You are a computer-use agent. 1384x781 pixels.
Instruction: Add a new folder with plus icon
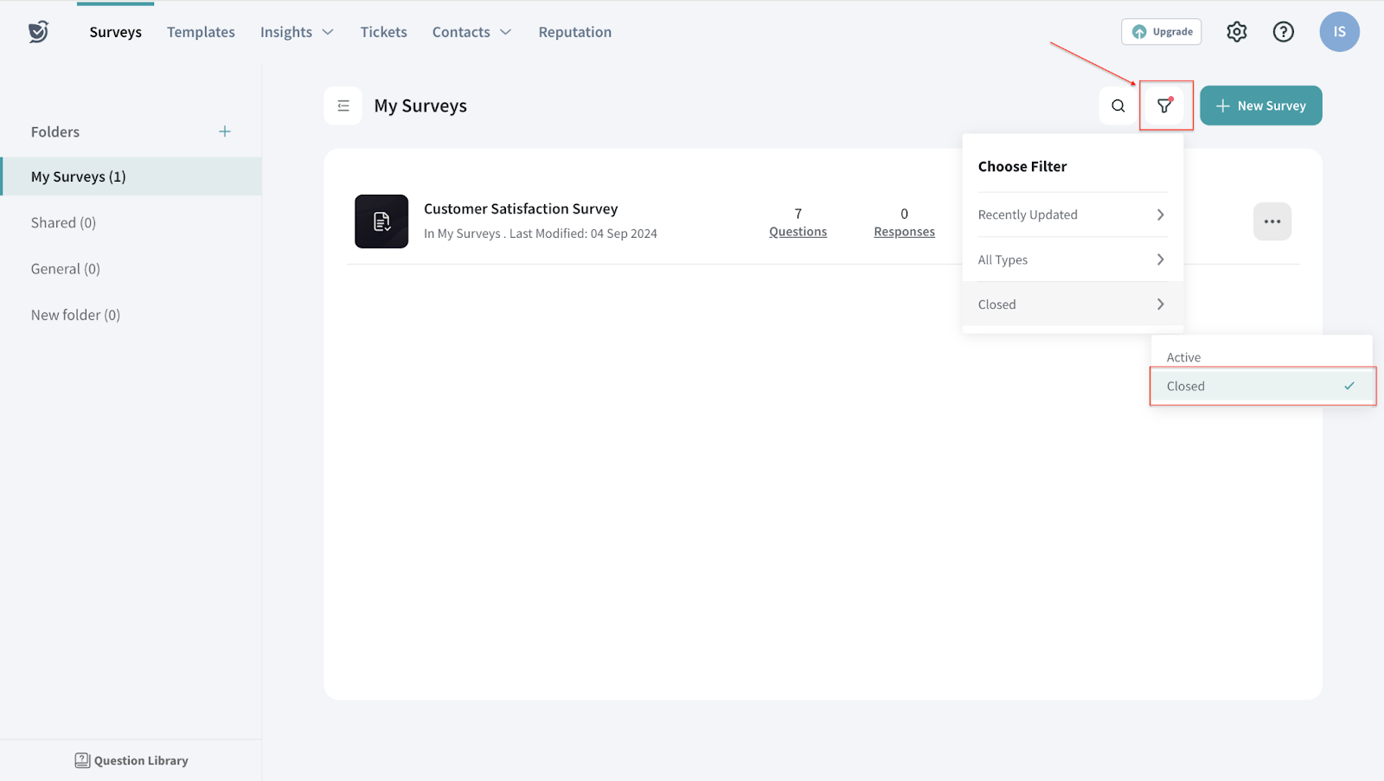click(225, 131)
